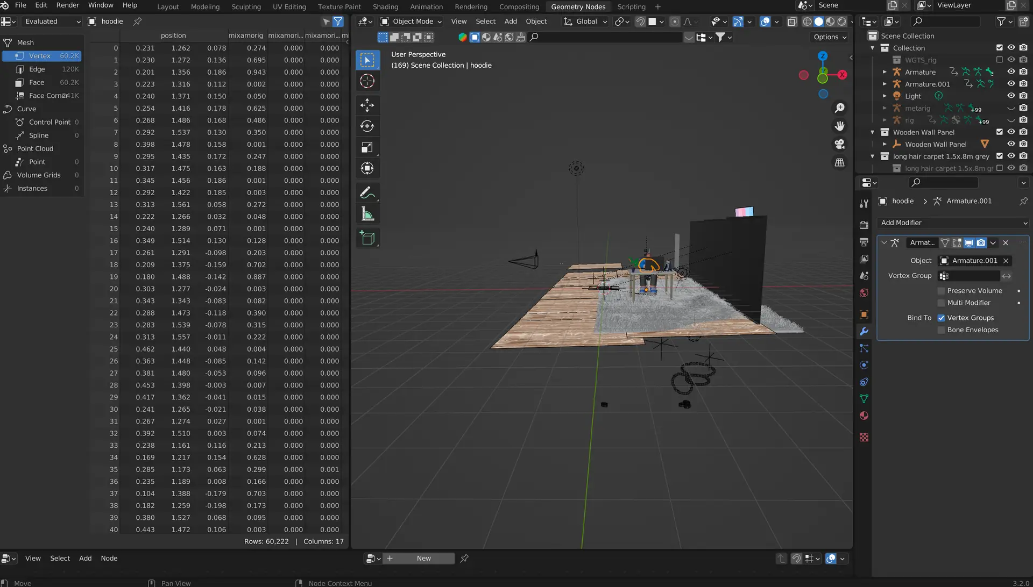Switch to the Shading workspace tab

385,6
